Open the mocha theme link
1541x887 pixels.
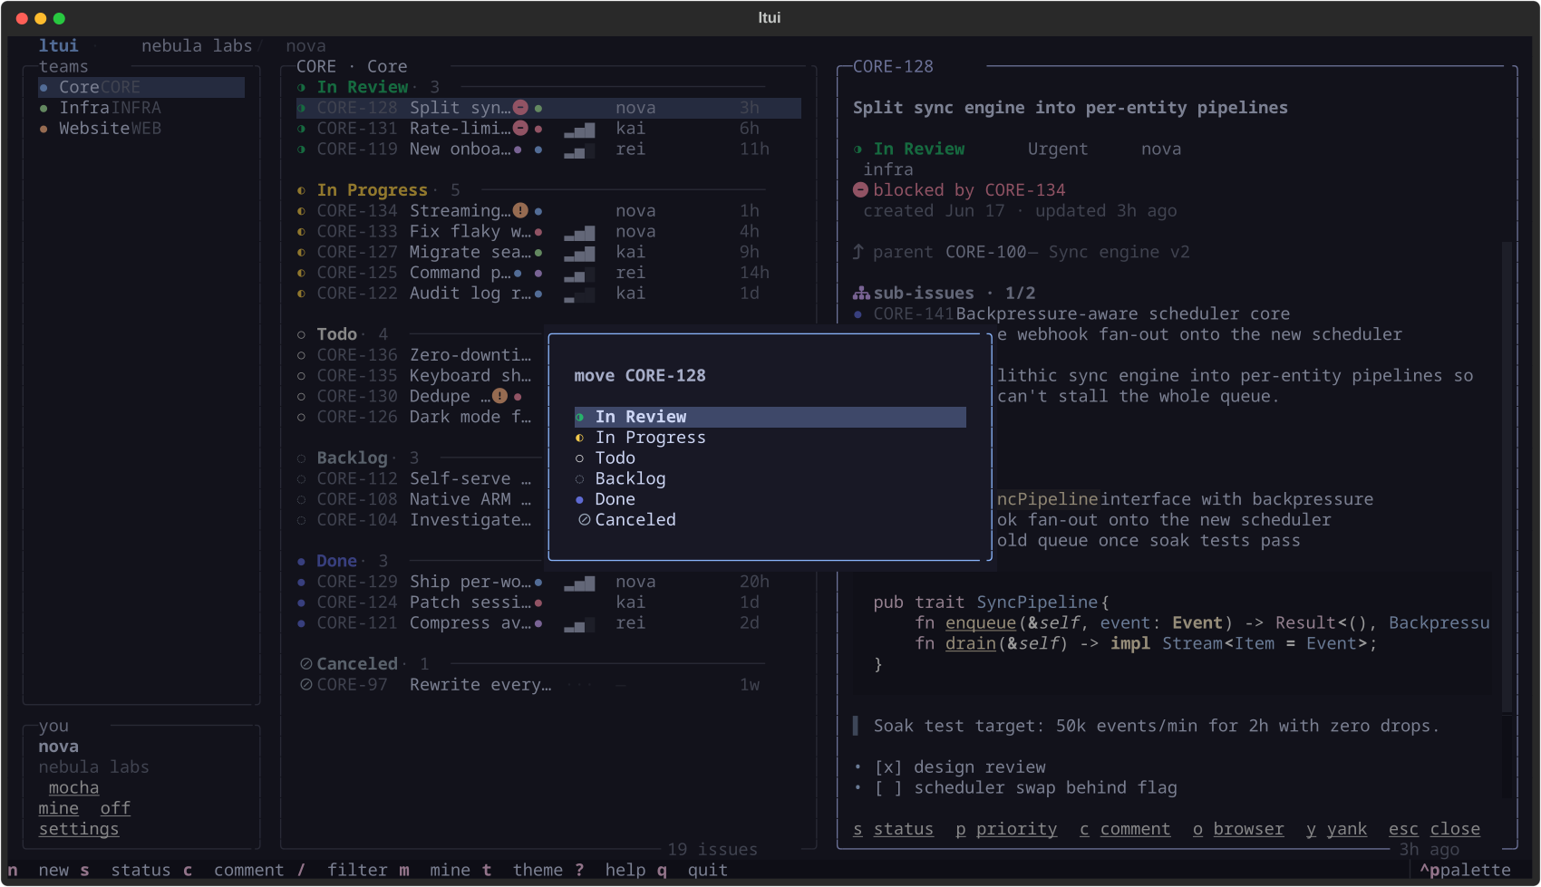click(x=73, y=788)
